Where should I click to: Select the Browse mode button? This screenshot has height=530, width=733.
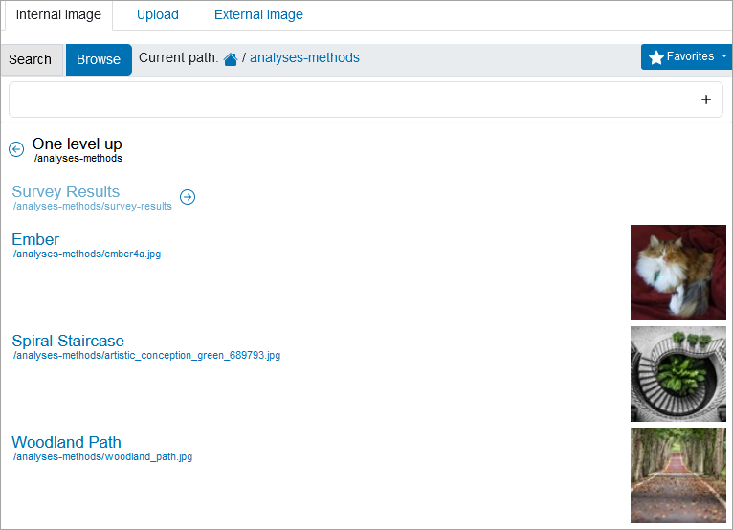click(99, 60)
